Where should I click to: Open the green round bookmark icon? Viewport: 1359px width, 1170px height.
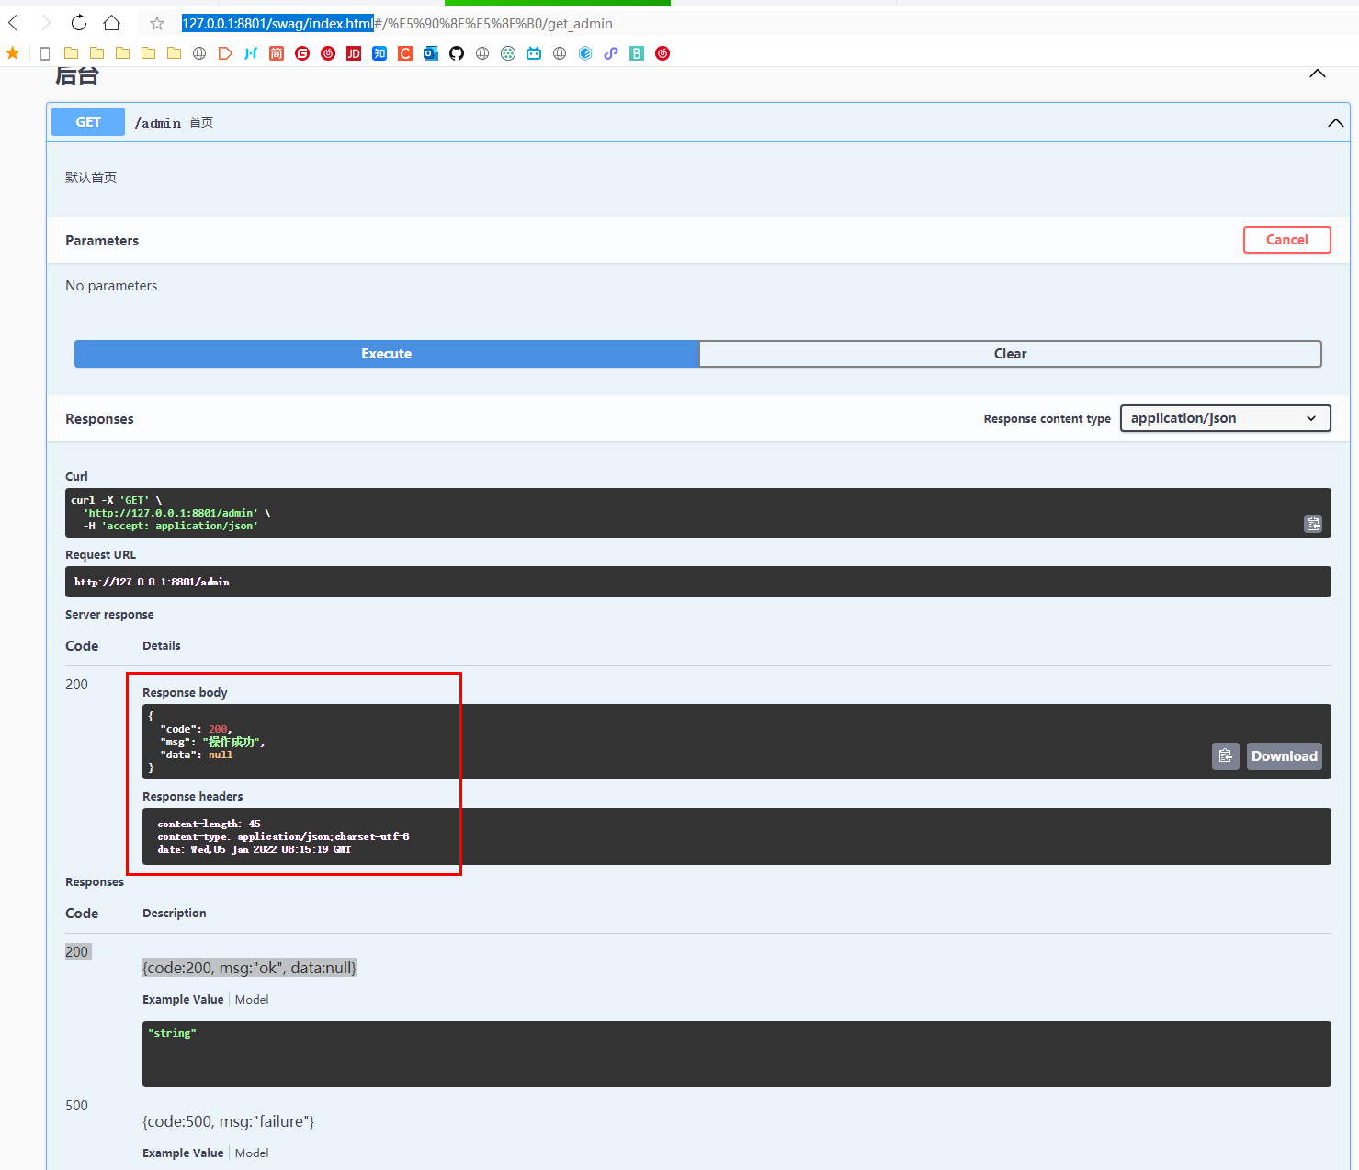click(508, 53)
